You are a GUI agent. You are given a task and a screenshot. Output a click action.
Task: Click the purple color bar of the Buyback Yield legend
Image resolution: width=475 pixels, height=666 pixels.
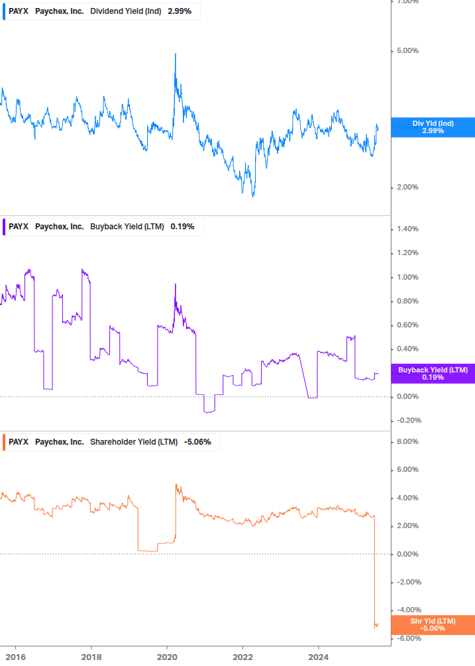coord(4,227)
